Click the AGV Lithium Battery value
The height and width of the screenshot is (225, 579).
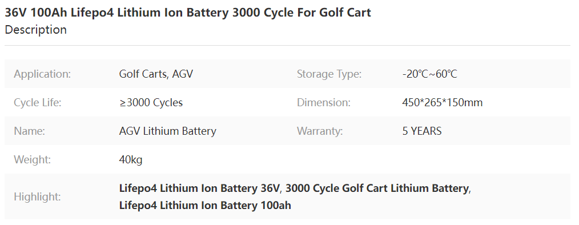coord(168,131)
